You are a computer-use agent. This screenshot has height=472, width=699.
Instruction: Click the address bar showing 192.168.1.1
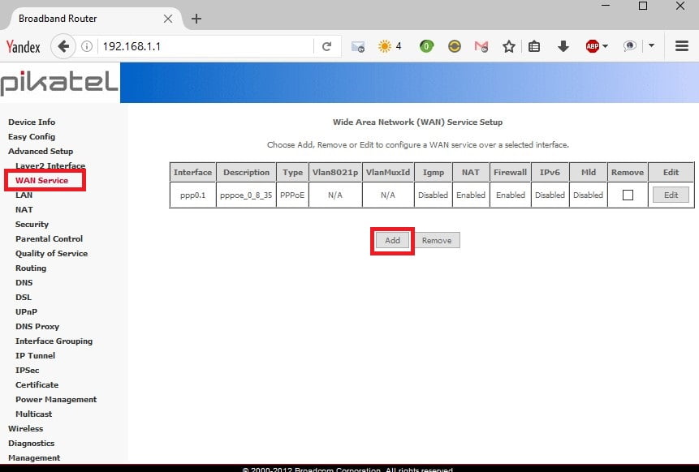pos(203,46)
